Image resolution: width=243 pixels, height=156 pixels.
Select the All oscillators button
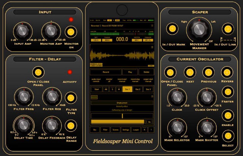[x=106, y=89]
